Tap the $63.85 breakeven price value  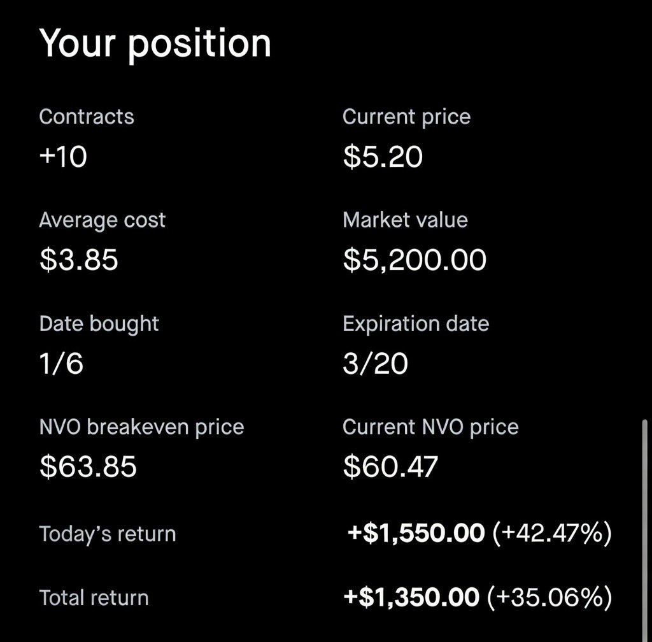point(88,466)
